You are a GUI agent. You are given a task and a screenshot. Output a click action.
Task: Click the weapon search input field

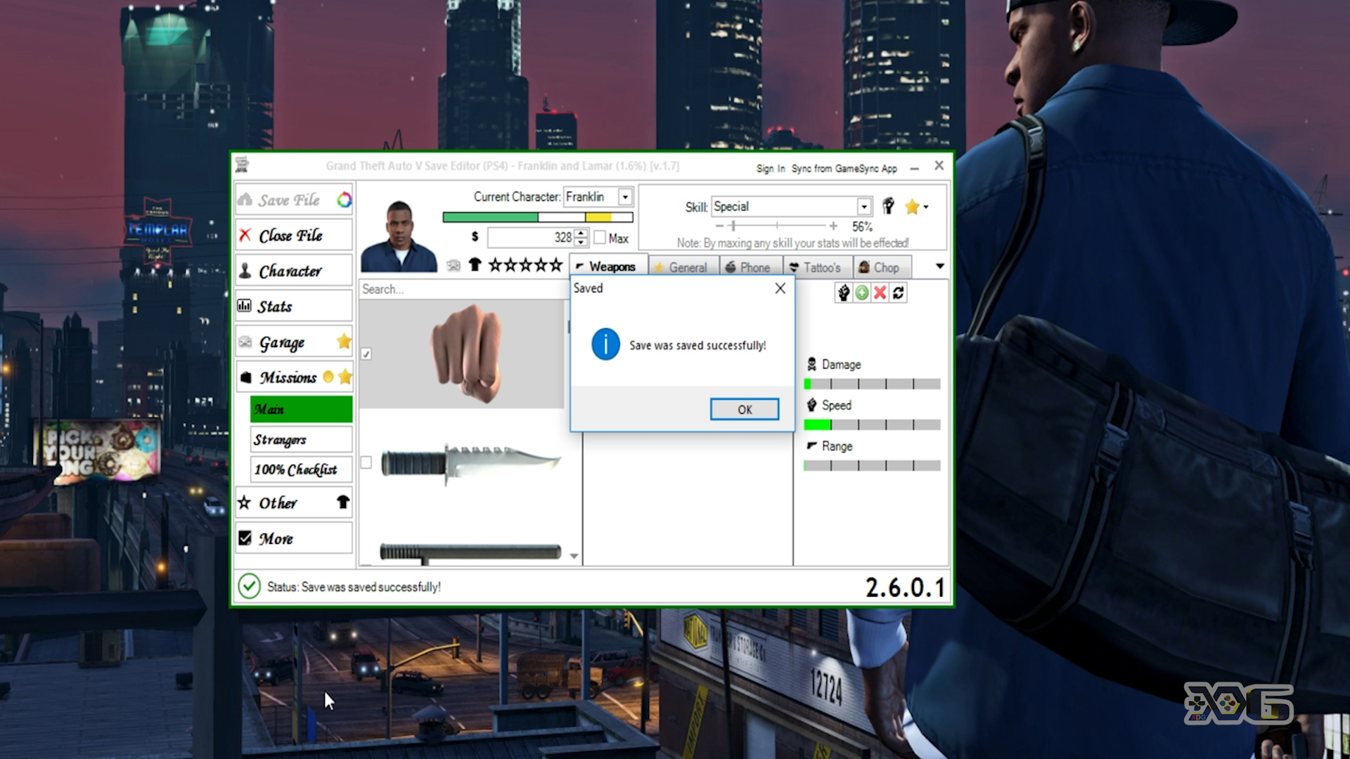[463, 287]
